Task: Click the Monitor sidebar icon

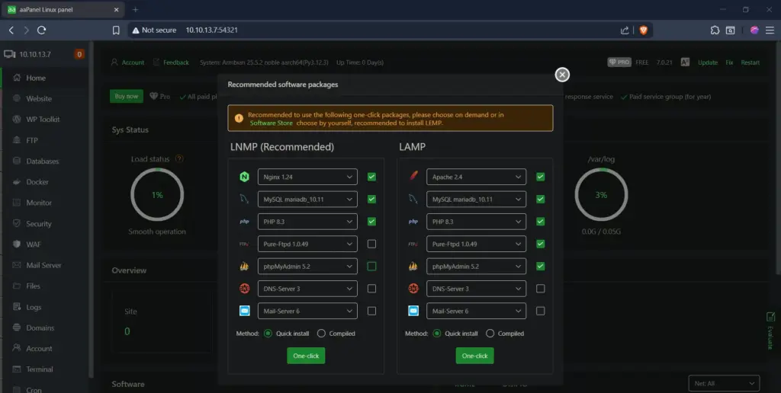Action: (17, 203)
